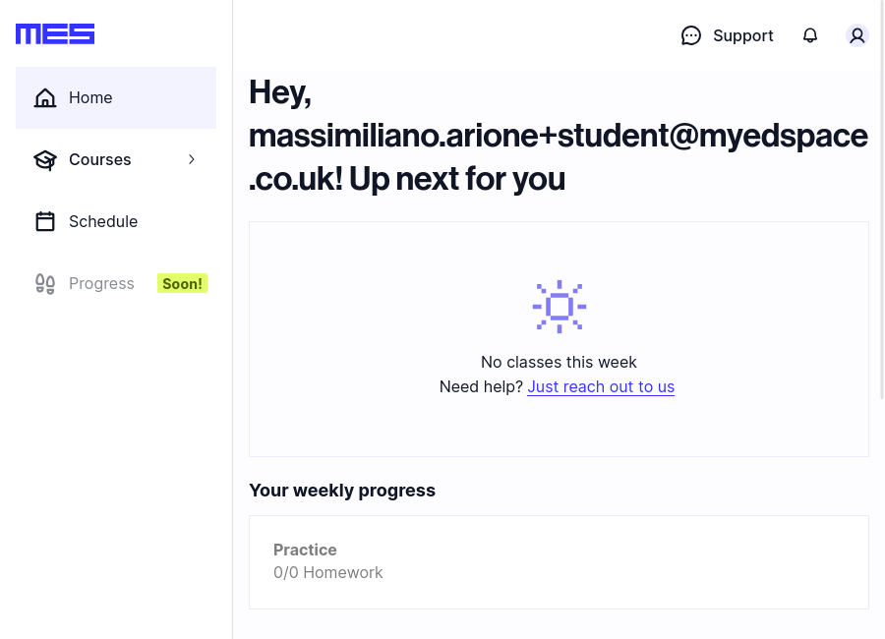Go to Courses in the sidebar
The image size is (885, 639).
tap(99, 159)
